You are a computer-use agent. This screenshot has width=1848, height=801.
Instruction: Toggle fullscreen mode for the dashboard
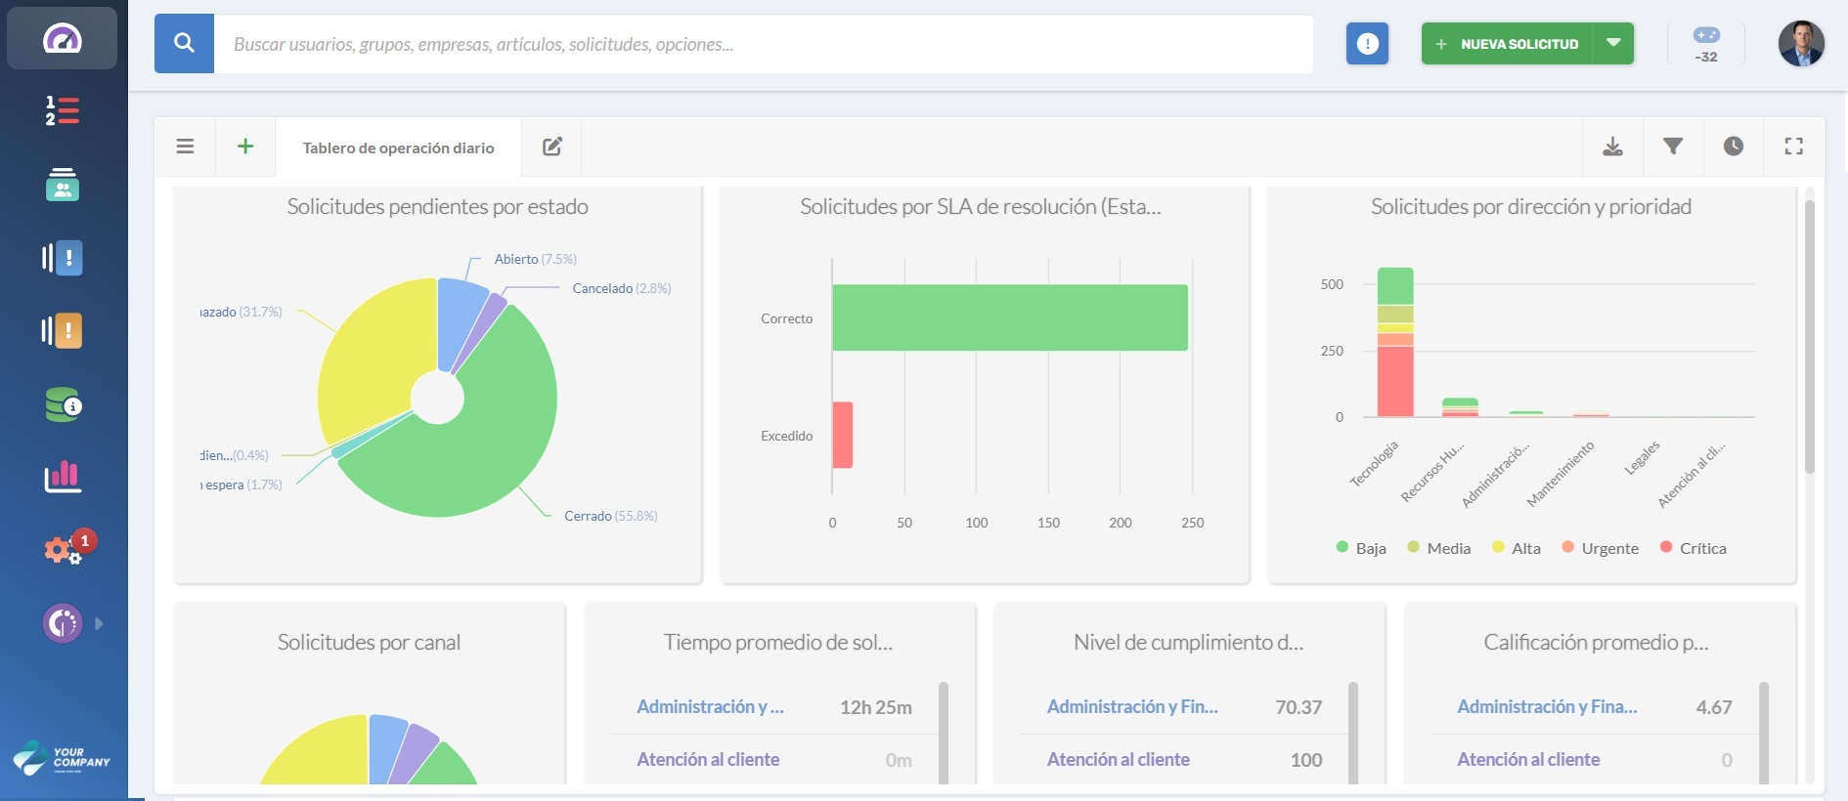tap(1794, 147)
